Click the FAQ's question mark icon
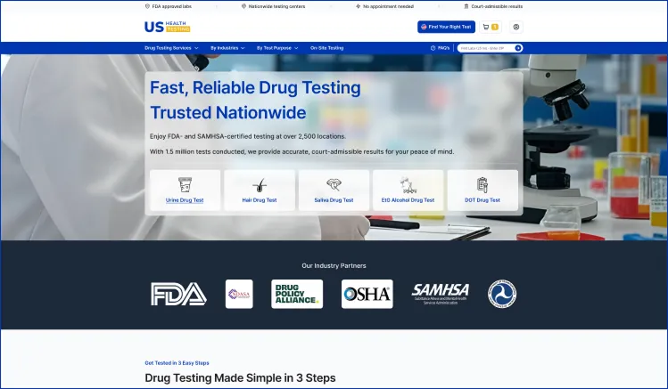Screen dimensions: 668x389 [x=433, y=48]
